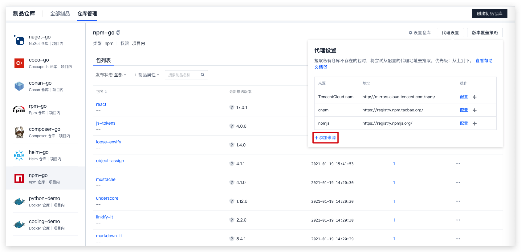Open the underscore package link
The image size is (521, 252).
pyautogui.click(x=107, y=198)
